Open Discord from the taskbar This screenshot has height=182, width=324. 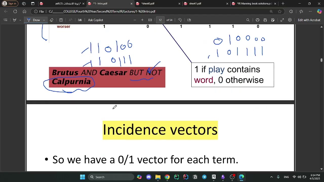click(149, 177)
